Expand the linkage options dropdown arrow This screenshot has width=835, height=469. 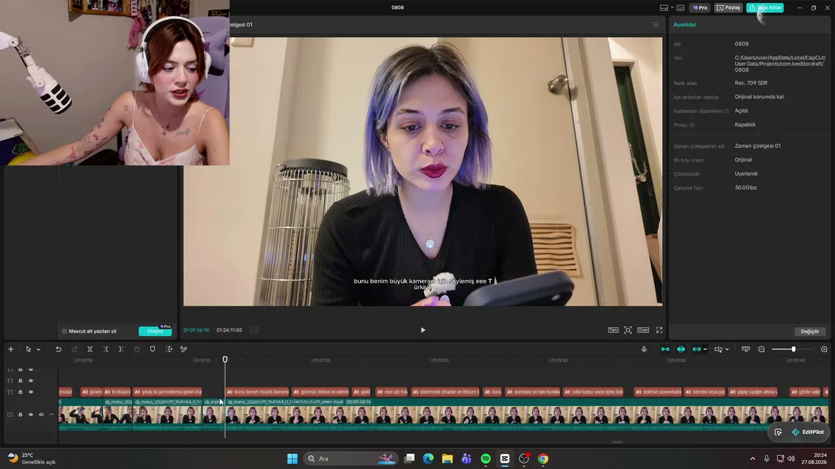705,350
